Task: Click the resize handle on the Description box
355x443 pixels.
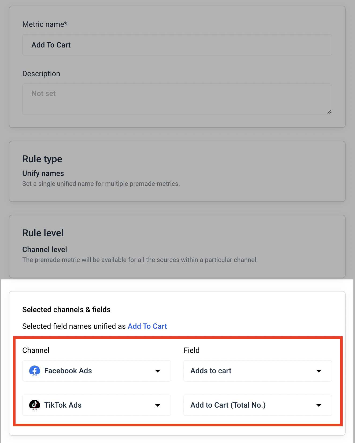Action: click(329, 112)
